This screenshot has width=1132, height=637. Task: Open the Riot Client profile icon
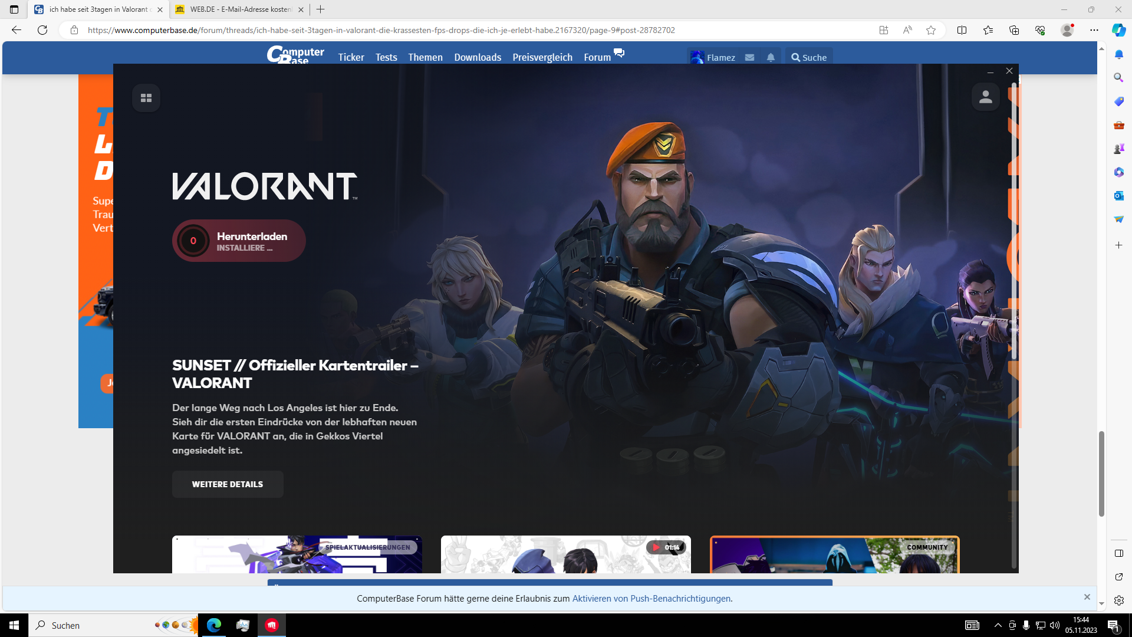click(x=985, y=97)
